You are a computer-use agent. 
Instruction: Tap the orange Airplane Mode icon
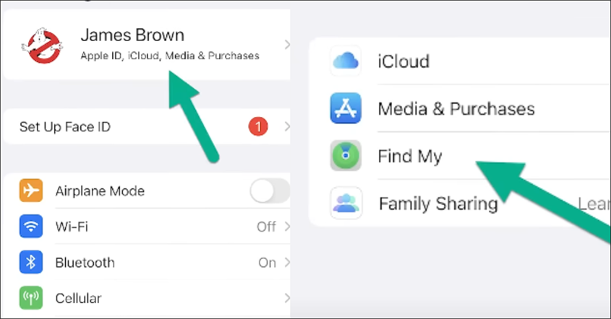[x=31, y=191]
